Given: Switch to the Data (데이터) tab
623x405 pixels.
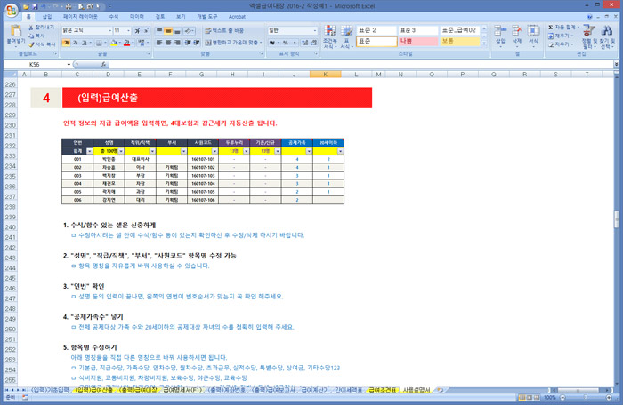Looking at the screenshot, I should click(x=137, y=17).
